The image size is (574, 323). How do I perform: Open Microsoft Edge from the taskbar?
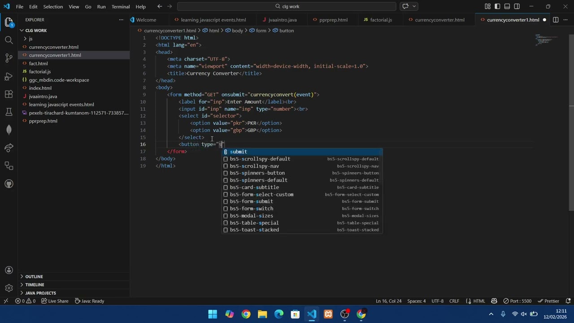point(279,314)
